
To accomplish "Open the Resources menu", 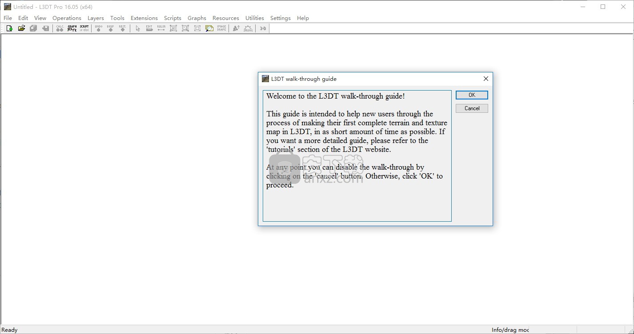I will click(x=226, y=18).
